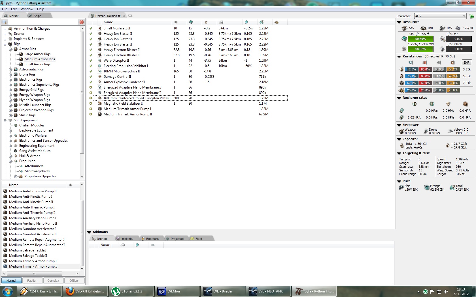This screenshot has width=476, height=297.
Task: Toggle Small Nosferatu II active state
Action: [x=91, y=28]
